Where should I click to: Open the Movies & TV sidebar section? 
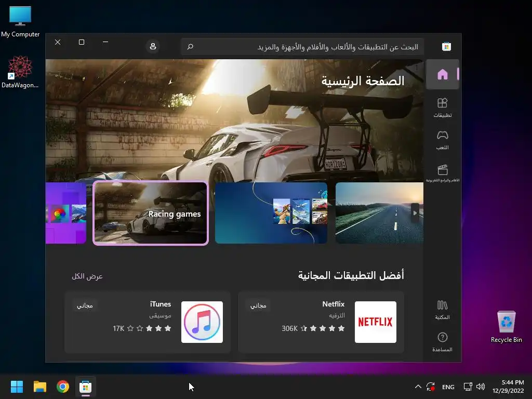(x=443, y=173)
